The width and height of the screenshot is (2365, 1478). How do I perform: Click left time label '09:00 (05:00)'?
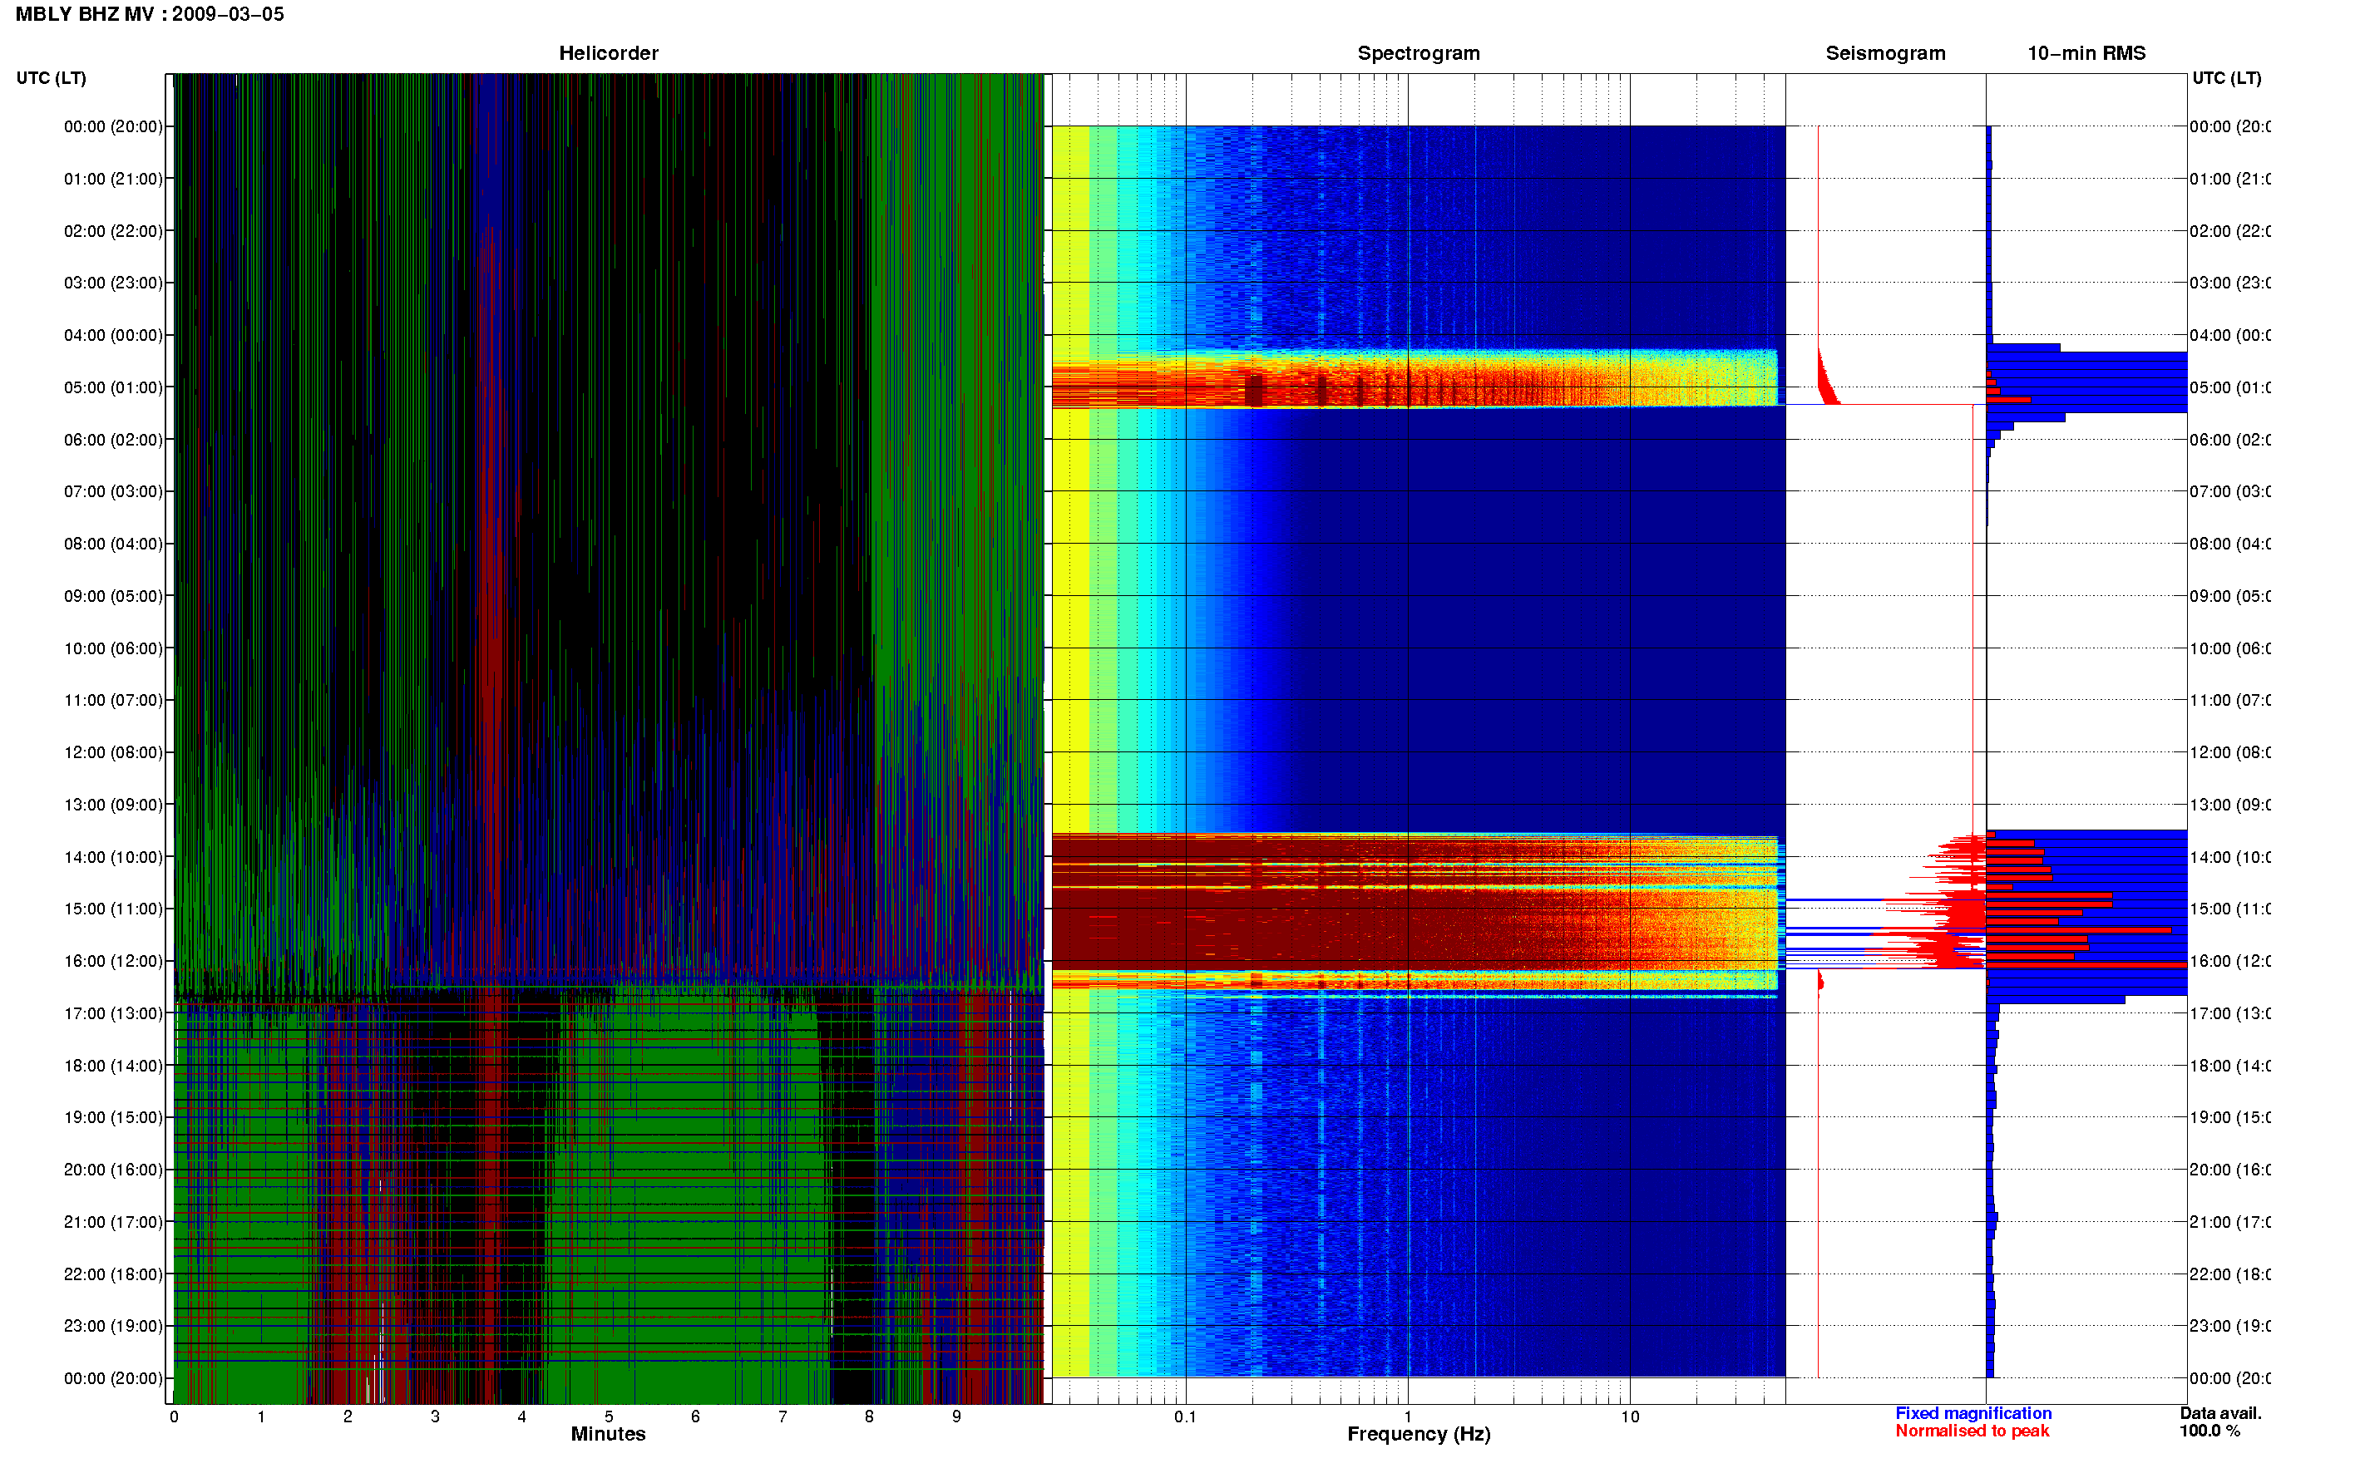[x=113, y=596]
